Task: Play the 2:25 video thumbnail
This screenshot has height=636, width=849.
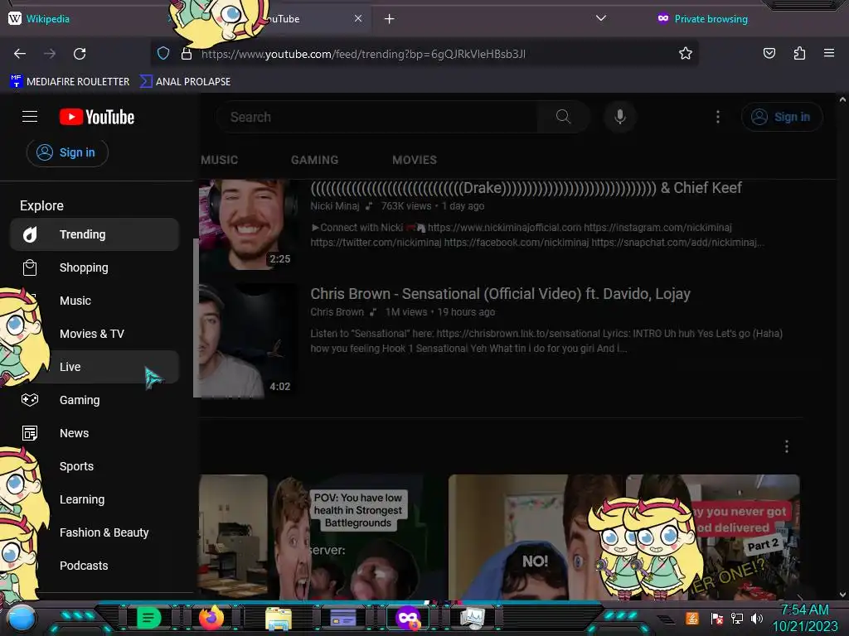Action: pyautogui.click(x=249, y=224)
